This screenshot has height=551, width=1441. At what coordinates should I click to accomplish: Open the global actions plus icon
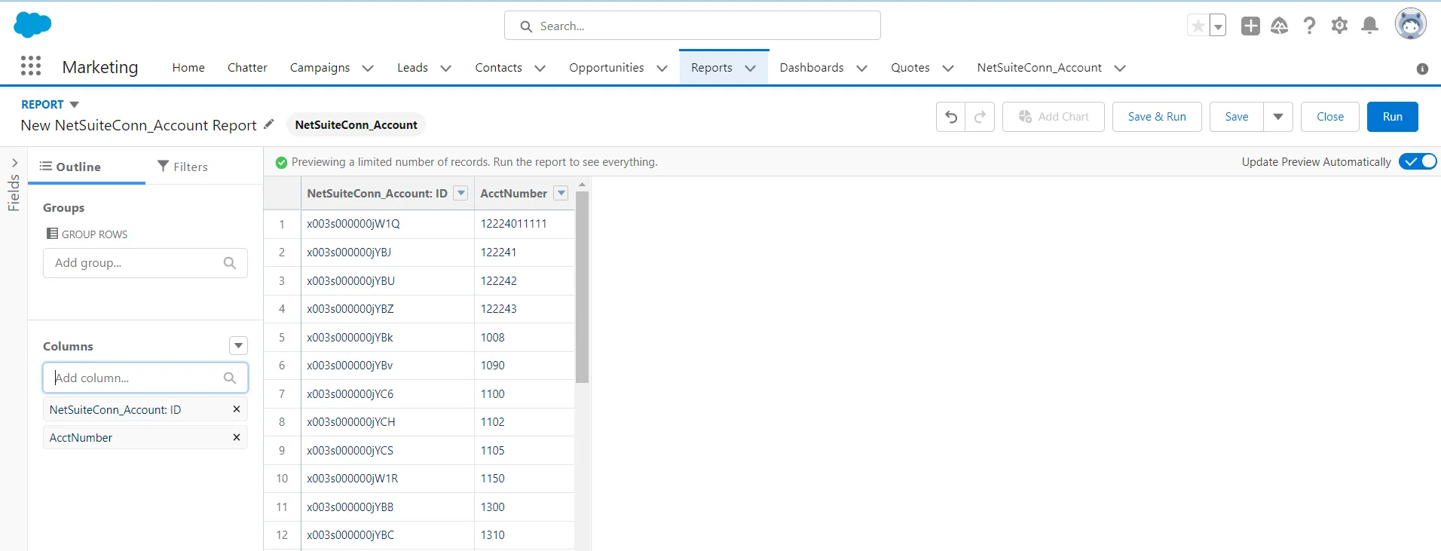(1250, 26)
